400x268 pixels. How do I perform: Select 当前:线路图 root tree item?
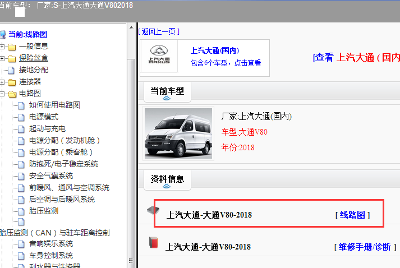coord(28,34)
